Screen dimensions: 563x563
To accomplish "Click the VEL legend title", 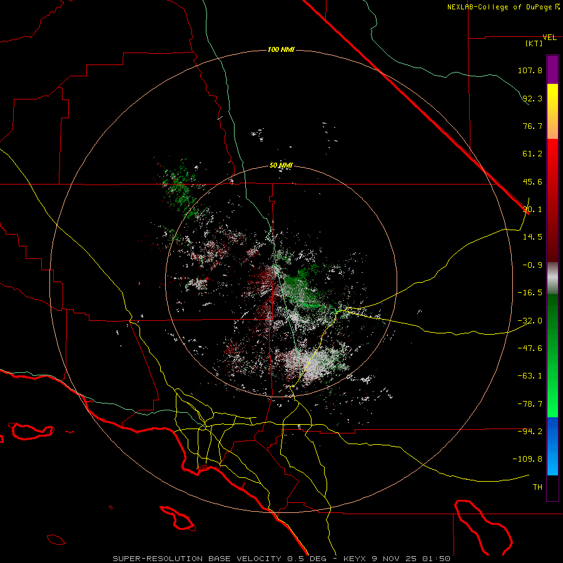I will (549, 38).
